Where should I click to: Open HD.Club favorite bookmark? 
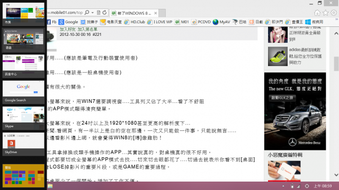(x=134, y=22)
